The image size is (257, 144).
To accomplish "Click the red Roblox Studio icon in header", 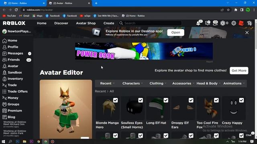I will tap(241, 23).
